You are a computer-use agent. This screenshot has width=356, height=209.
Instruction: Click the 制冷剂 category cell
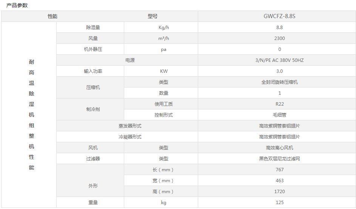pyautogui.click(x=93, y=109)
